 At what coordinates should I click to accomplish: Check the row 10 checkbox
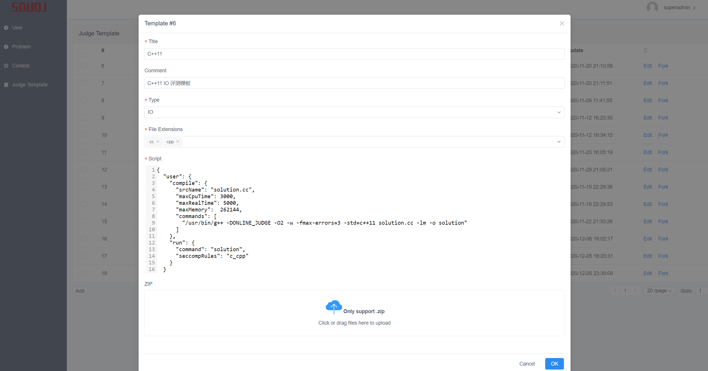click(x=84, y=135)
